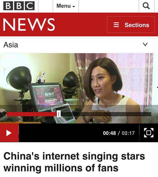The height and width of the screenshot is (177, 158).
Task: Click the played red portion of the progress bar
Action: [x=32, y=114]
